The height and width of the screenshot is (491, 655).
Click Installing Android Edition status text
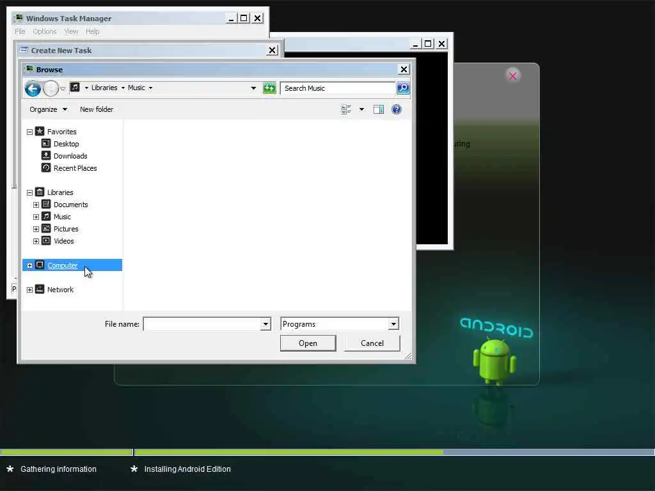[x=187, y=469]
